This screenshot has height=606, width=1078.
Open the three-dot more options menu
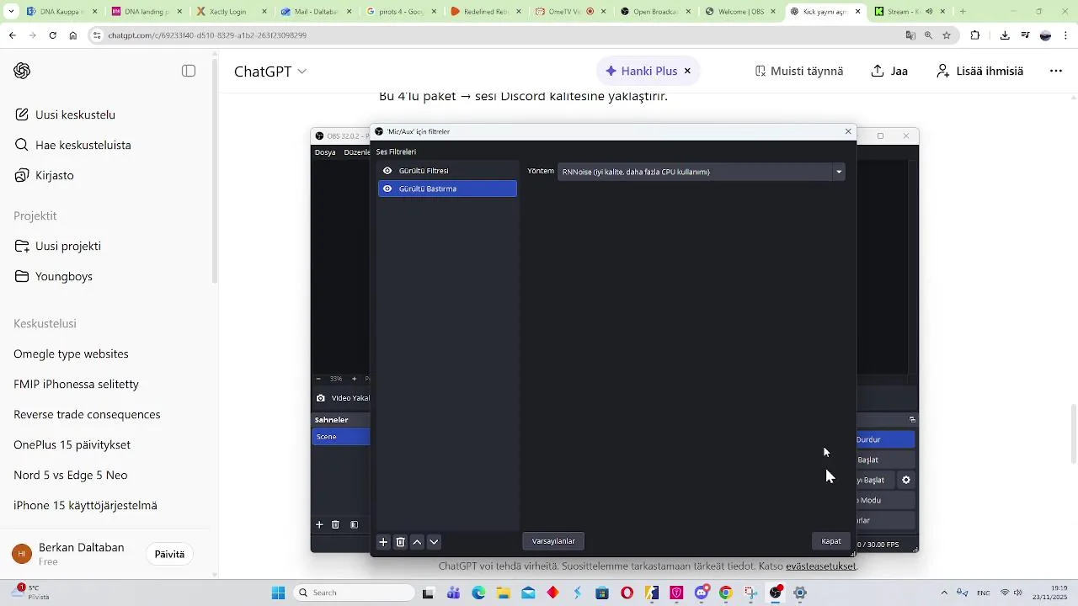pyautogui.click(x=1055, y=72)
